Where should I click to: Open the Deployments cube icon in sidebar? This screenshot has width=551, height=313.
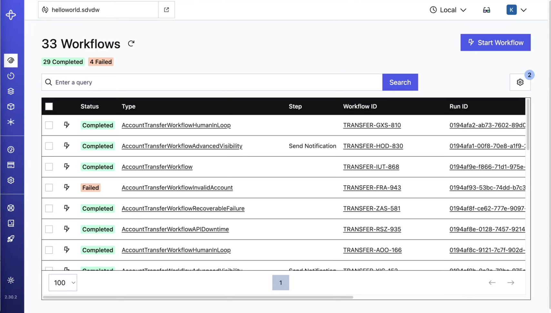[x=11, y=106]
